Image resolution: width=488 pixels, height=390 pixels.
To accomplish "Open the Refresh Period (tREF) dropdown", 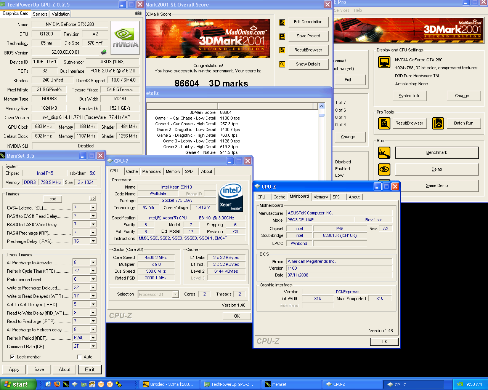I will 93,338.
